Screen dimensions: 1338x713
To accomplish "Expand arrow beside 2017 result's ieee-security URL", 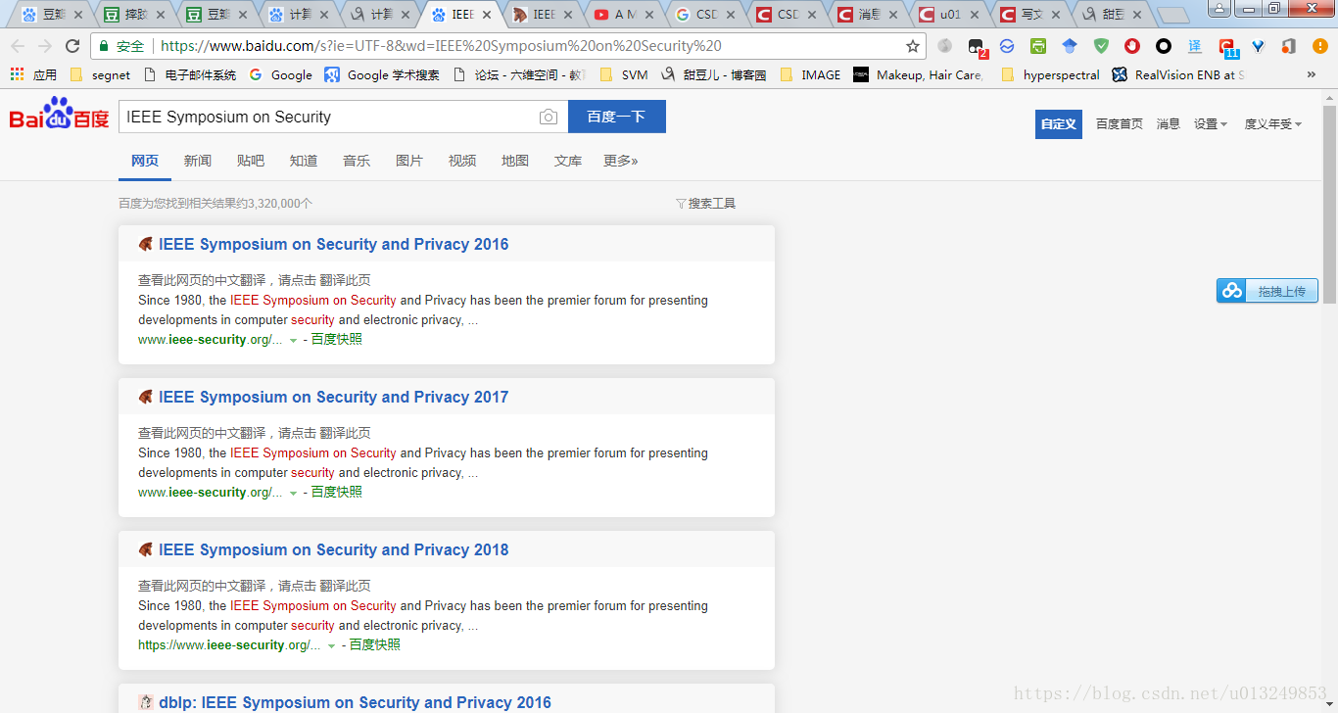I will pyautogui.click(x=293, y=494).
